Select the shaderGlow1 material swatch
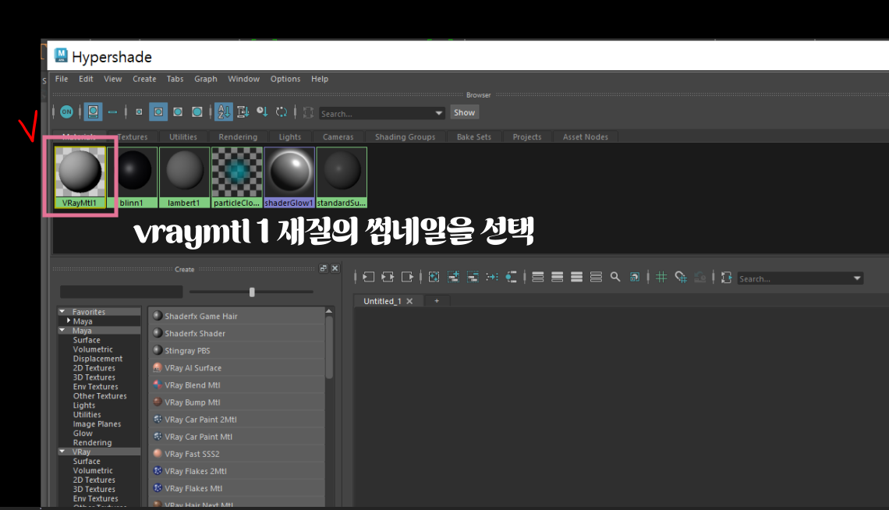Image resolution: width=889 pixels, height=510 pixels. tap(289, 177)
